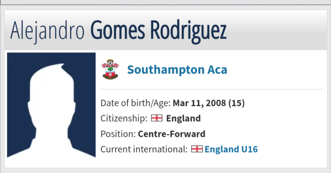The height and width of the screenshot is (173, 331).
Task: Click the Position label
Action: click(x=118, y=134)
